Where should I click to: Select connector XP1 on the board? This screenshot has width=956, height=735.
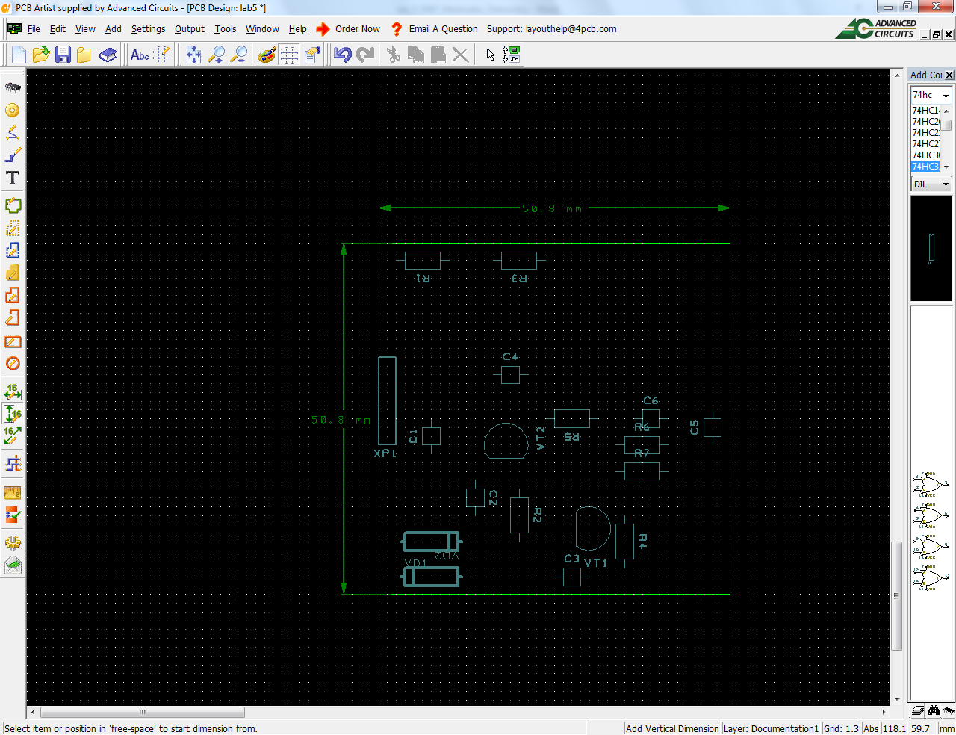(387, 401)
